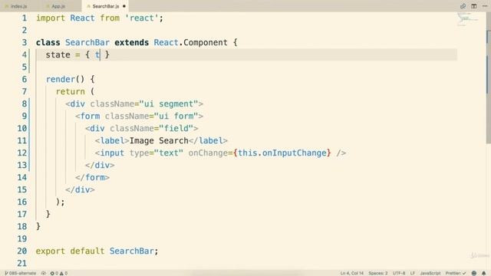Open the git branch indicator in status bar
Screen dimensions: 491x276
pyautogui.click(x=21, y=273)
